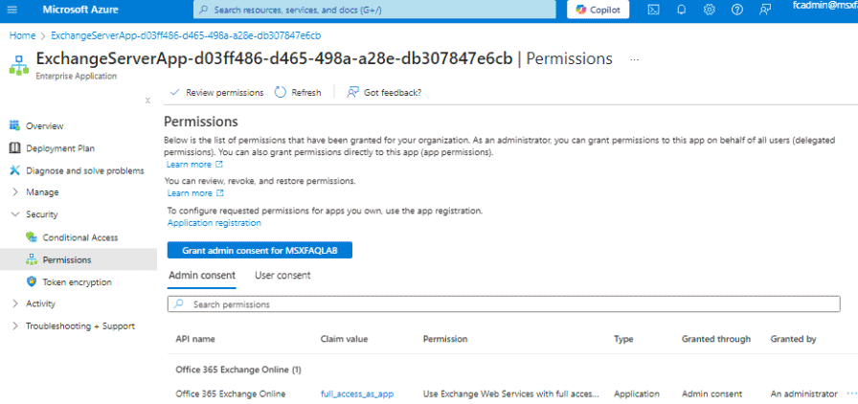The image size is (858, 404).
Task: Open the Azure portal hamburger menu
Action: 13,10
